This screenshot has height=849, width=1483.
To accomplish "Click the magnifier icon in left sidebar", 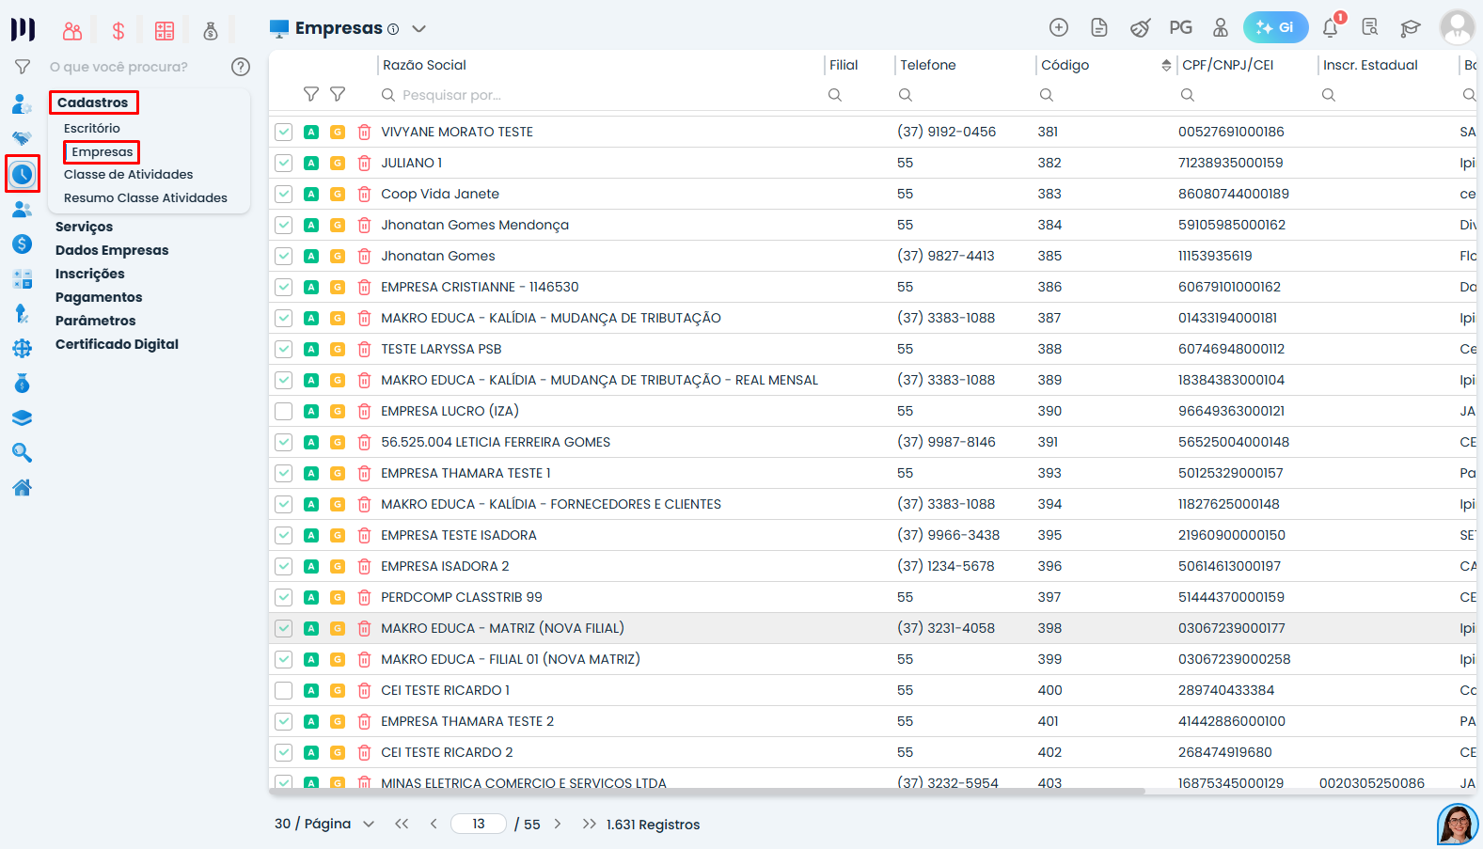I will (22, 453).
